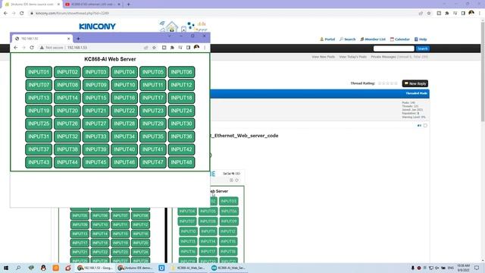Switch to the Arduino IDE demo source code tab
The image size is (485, 273).
pos(31,5)
